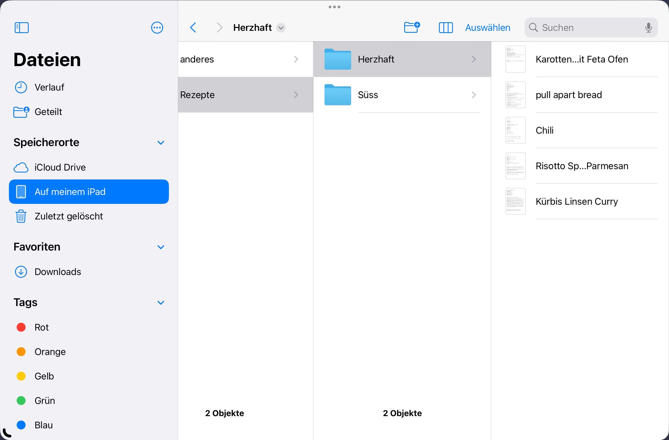Open the sidebar more options circle
This screenshot has width=669, height=440.
click(157, 27)
